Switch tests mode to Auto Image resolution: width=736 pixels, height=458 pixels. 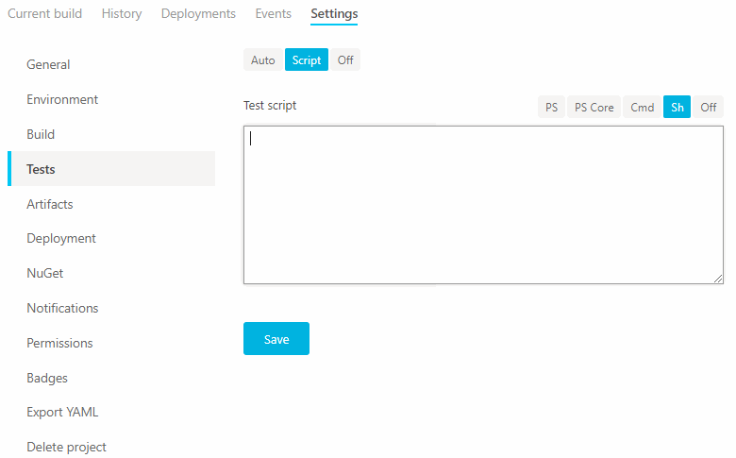click(x=263, y=60)
